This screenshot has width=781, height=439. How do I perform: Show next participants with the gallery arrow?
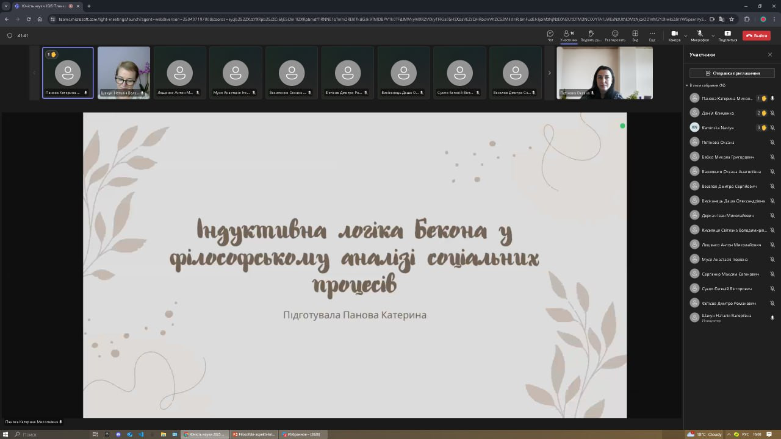click(x=549, y=73)
